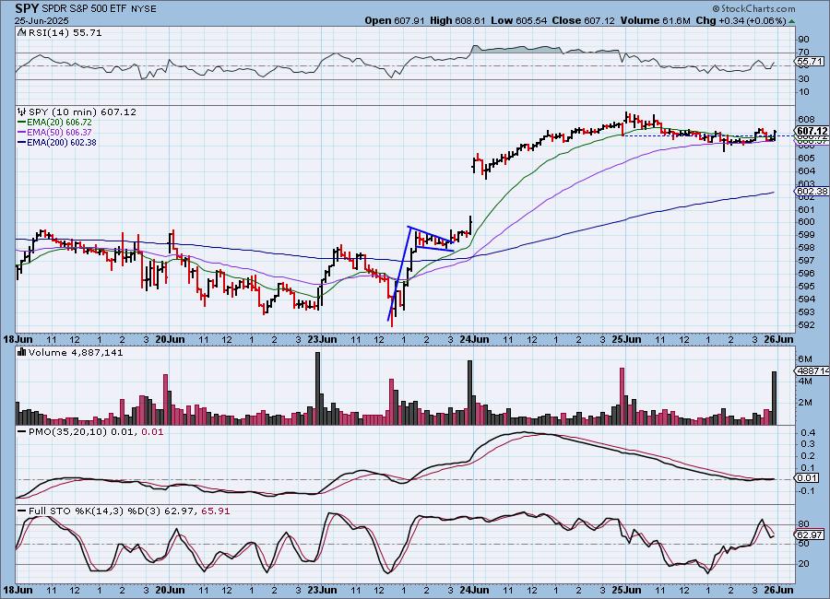Click the RSI(14) 55.71 panel label
830x599 pixels.
tap(64, 33)
